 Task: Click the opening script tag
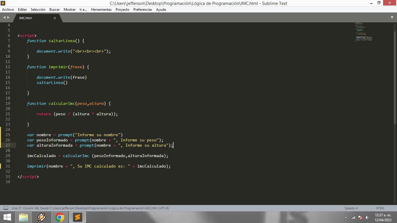[x=27, y=35]
